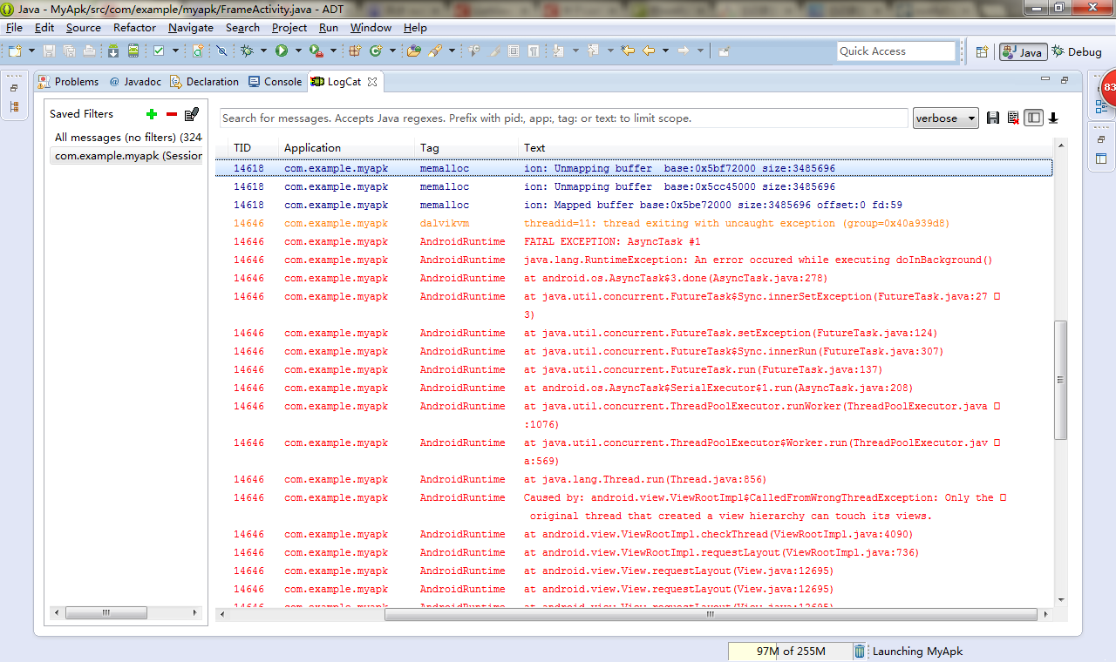Switch to the Debug perspective
This screenshot has width=1116, height=662.
(x=1077, y=52)
